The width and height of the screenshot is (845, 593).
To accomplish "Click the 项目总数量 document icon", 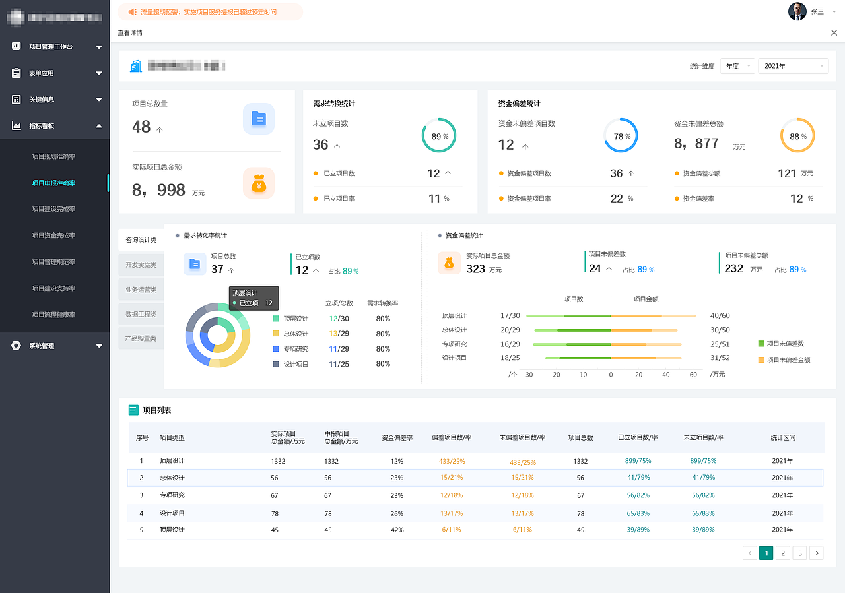I will [259, 119].
